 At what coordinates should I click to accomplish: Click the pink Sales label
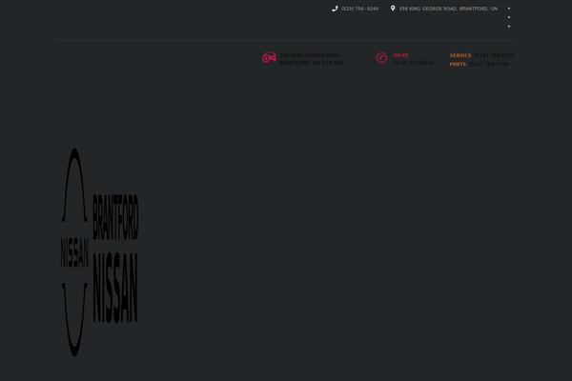click(400, 55)
